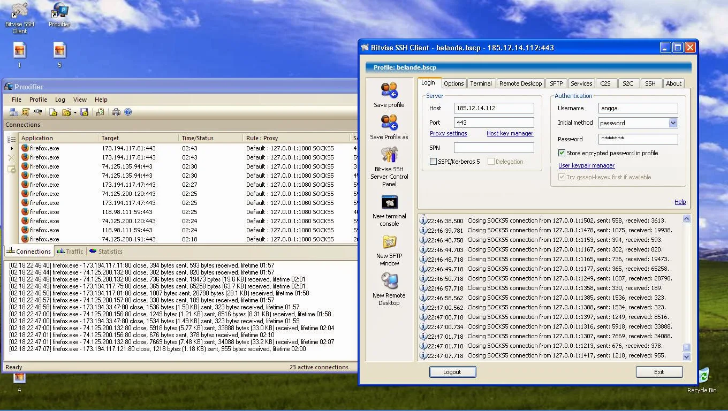Click scroll down arrow of Bitvise log
The image size is (728, 411).
686,356
